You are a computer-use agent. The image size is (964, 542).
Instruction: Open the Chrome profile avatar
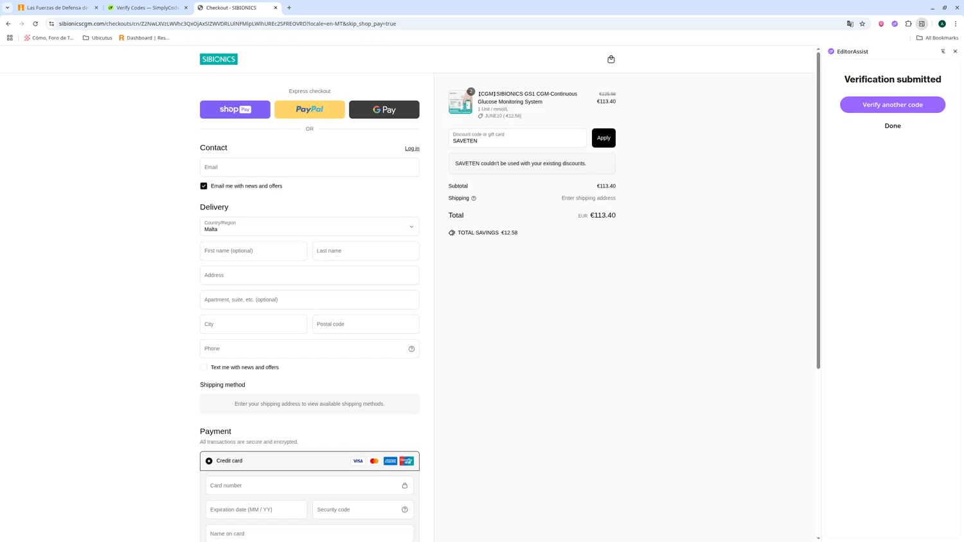[x=942, y=24]
